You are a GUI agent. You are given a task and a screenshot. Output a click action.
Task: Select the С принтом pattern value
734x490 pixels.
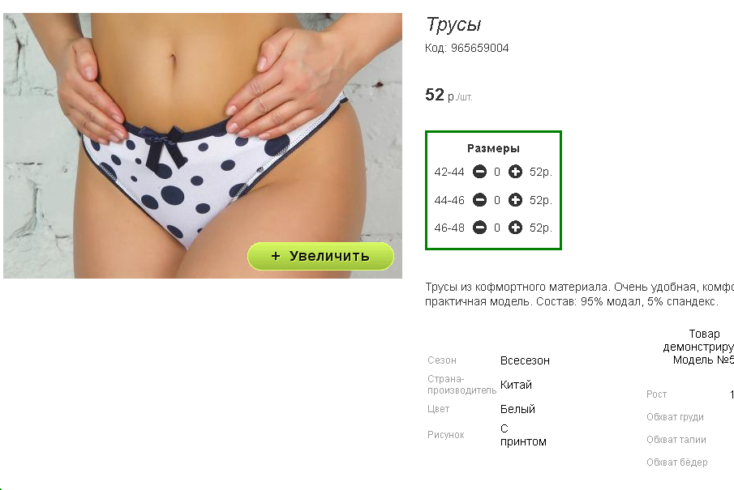[523, 435]
